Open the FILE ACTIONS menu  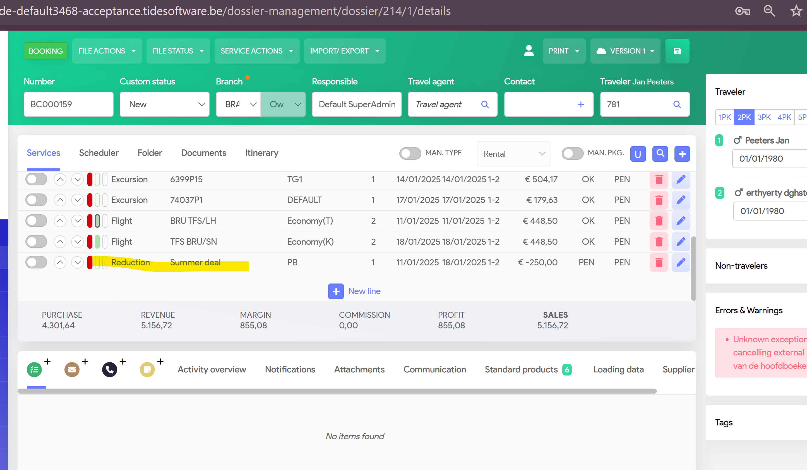pyautogui.click(x=107, y=51)
